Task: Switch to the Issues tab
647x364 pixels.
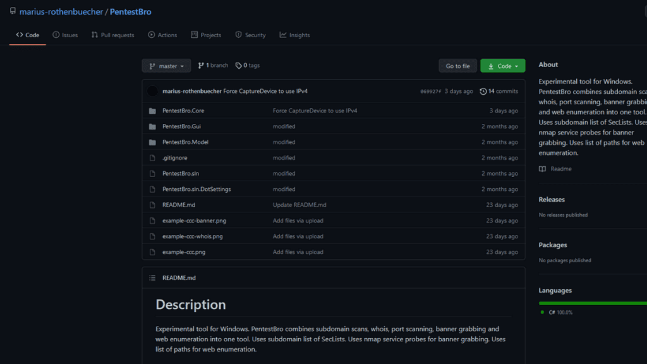Action: [65, 35]
